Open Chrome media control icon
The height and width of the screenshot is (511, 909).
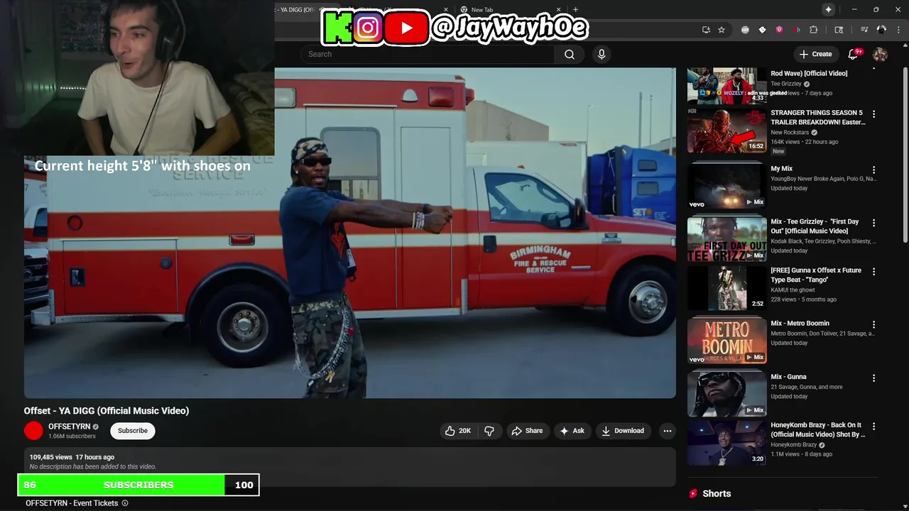[864, 30]
